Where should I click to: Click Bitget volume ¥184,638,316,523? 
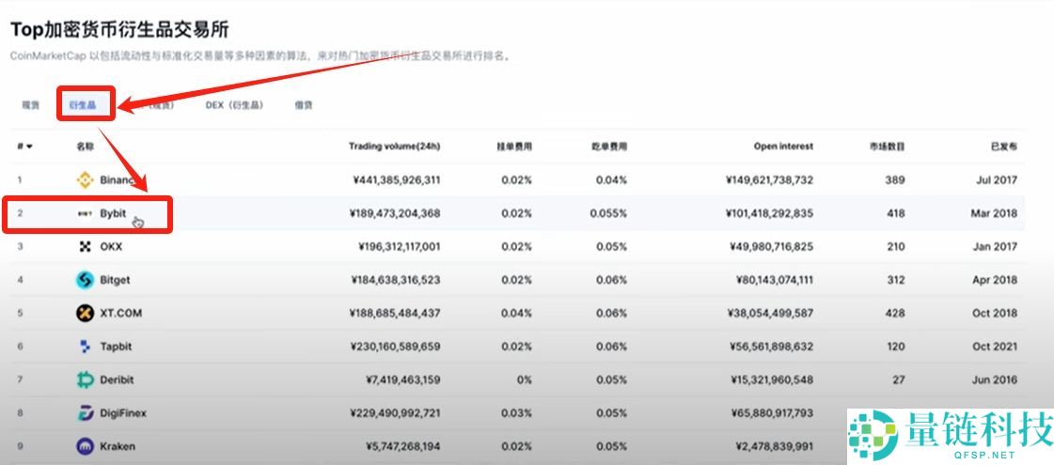(395, 280)
